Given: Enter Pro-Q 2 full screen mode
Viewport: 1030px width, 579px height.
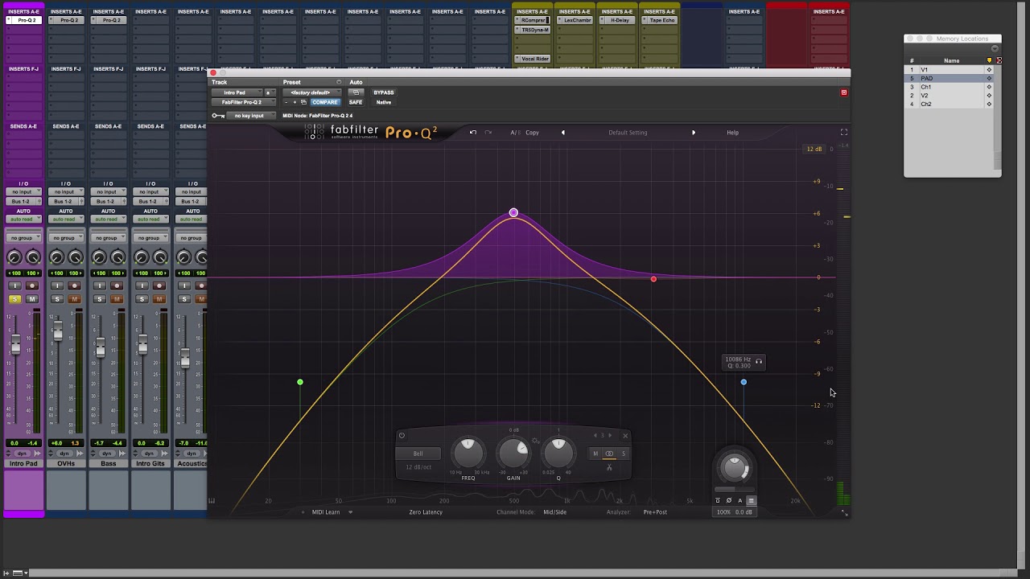Looking at the screenshot, I should (x=843, y=132).
